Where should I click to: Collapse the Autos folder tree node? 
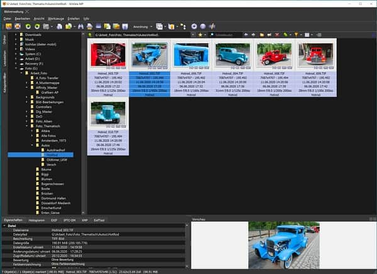click(32, 145)
